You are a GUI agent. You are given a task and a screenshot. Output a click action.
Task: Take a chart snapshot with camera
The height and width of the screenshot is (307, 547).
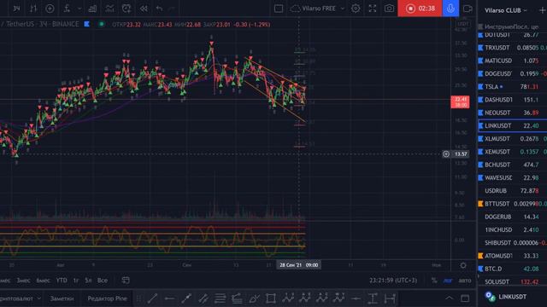click(x=390, y=9)
